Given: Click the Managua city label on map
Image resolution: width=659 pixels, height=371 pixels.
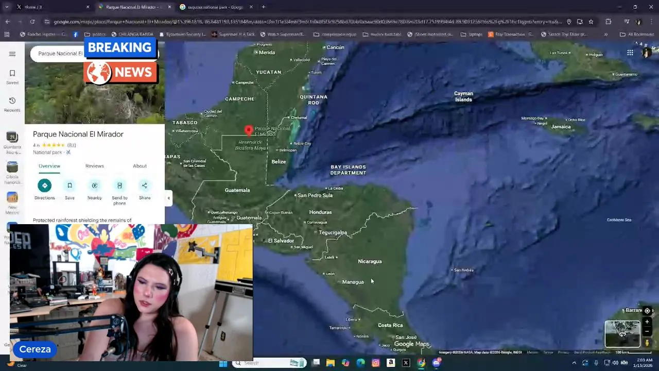Looking at the screenshot, I should pyautogui.click(x=353, y=282).
